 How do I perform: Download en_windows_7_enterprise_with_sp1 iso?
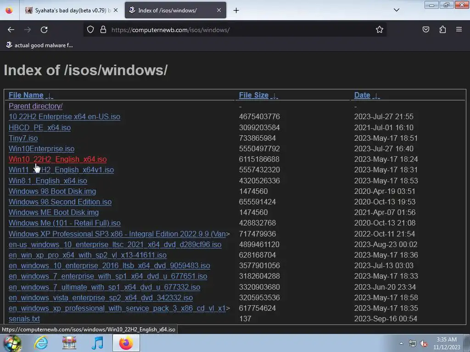[x=108, y=276]
